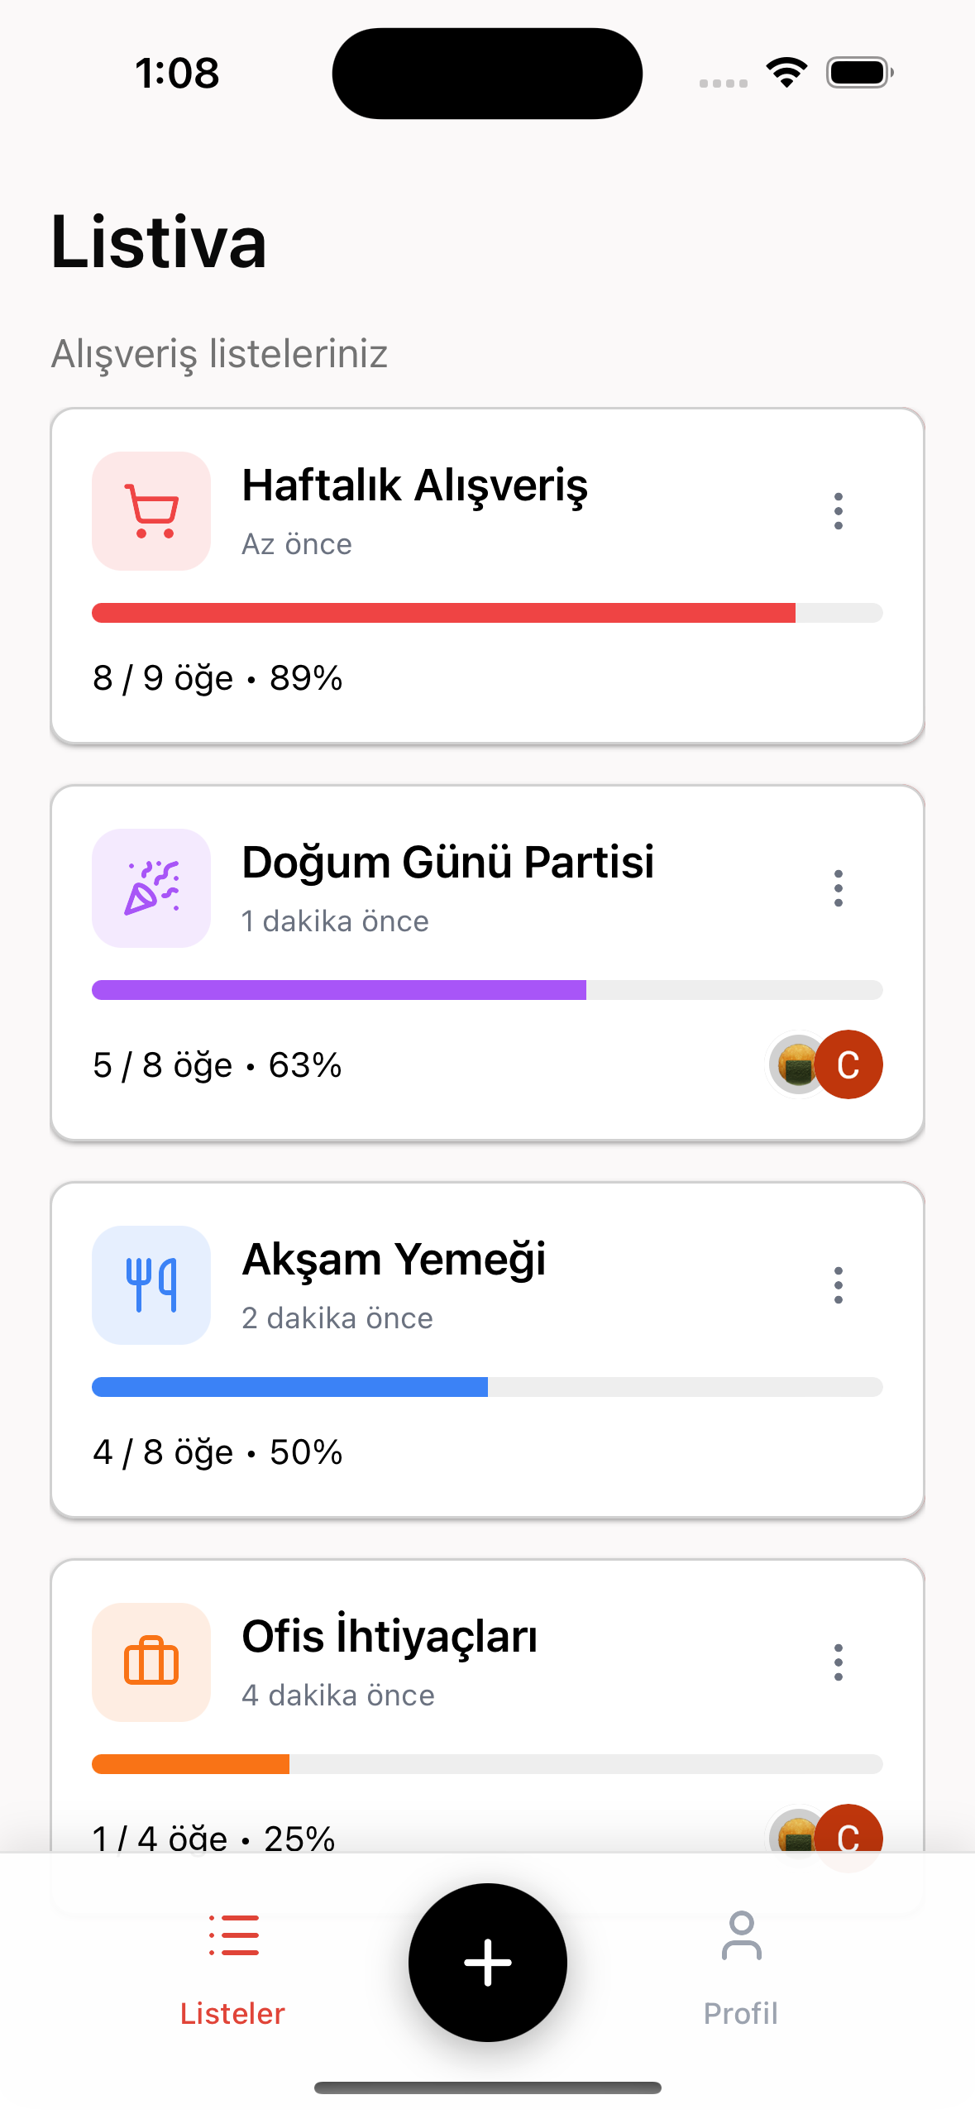Open the Haftalık Alışveriş list title

(x=414, y=485)
